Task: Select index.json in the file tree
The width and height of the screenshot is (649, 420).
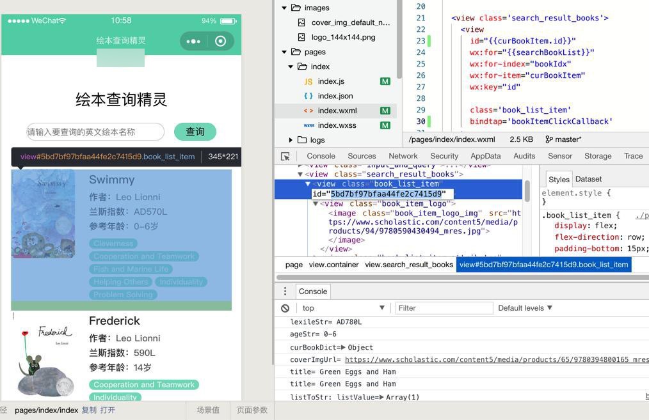Action: (x=335, y=96)
